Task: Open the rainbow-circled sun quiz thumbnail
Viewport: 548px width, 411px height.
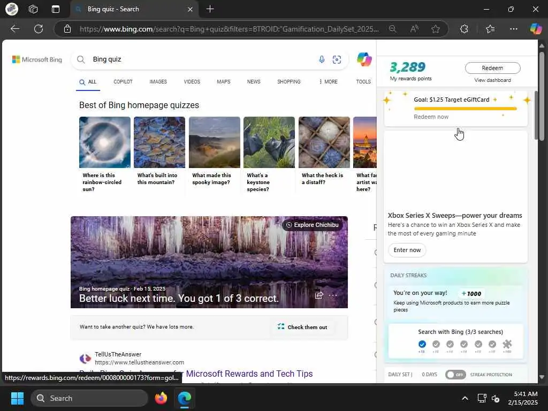Action: 105,142
